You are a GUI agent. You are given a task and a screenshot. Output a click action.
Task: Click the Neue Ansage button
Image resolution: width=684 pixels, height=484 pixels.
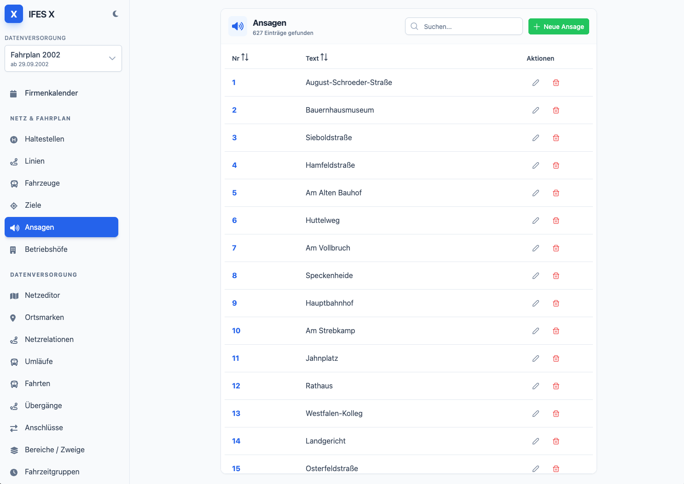pos(559,27)
